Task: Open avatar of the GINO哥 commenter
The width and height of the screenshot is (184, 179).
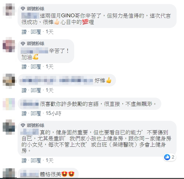Action: coord(9,11)
